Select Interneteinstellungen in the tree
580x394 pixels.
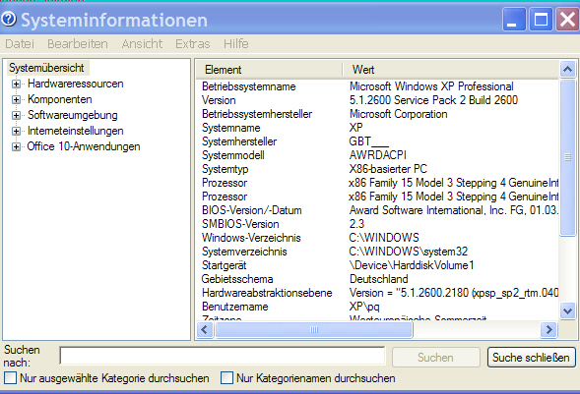pyautogui.click(x=76, y=131)
